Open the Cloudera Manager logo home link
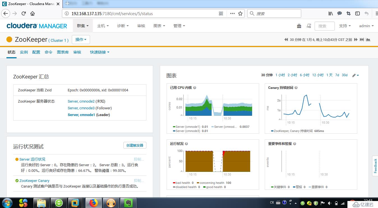The width and height of the screenshot is (378, 208). 37,26
